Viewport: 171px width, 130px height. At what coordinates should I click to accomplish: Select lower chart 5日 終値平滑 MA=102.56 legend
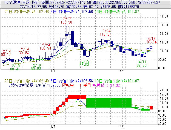pyautogui.click(x=72, y=81)
